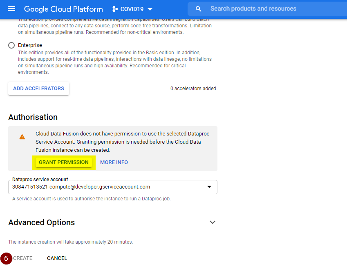Open the main navigation hamburger menu
This screenshot has height=273, width=347.
coord(11,9)
